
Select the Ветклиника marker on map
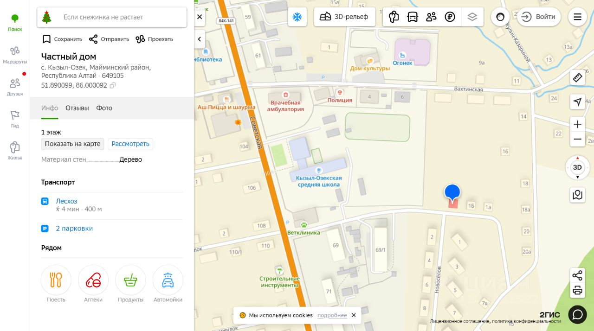[303, 229]
